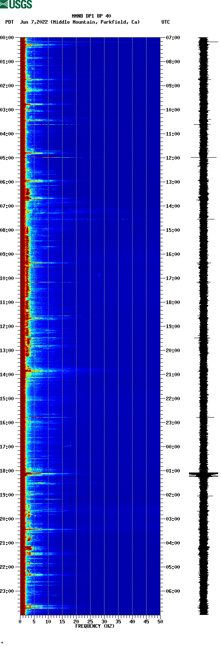The image size is (221, 647).
Task: Click the 50 Hz frequency tick label
Action: [x=160, y=622]
